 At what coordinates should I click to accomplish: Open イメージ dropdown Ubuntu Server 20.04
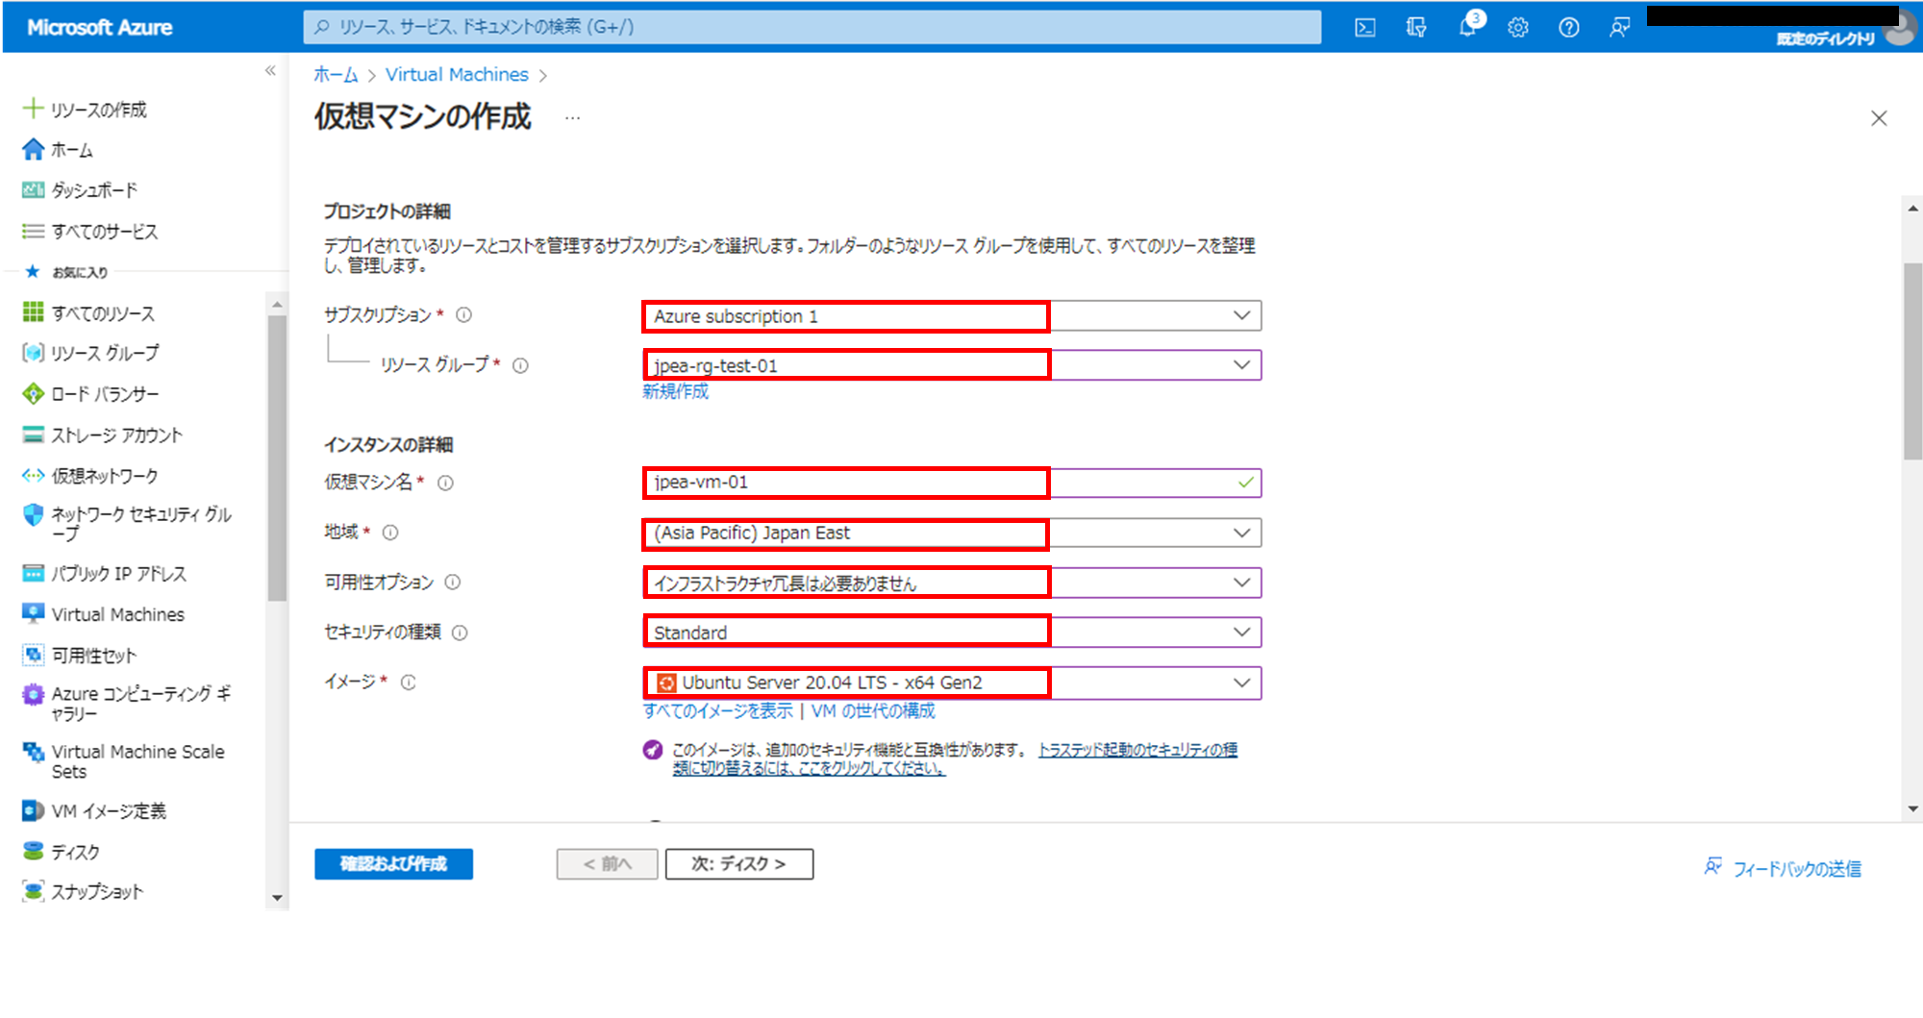[952, 683]
